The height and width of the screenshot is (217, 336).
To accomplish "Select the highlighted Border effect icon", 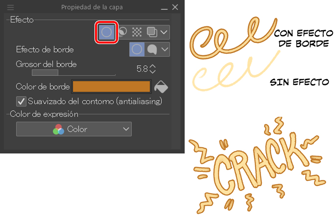I will coord(106,32).
